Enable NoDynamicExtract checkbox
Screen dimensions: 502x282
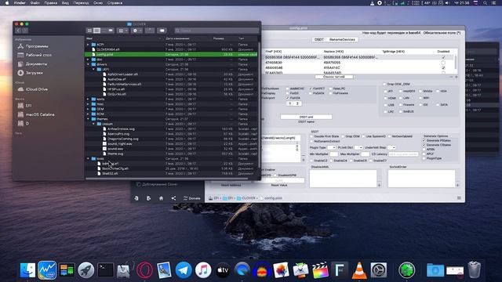tap(311, 141)
